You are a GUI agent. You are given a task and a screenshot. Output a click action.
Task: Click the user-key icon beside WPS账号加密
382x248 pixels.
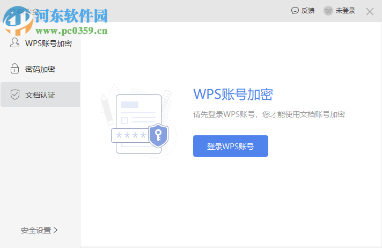click(14, 42)
